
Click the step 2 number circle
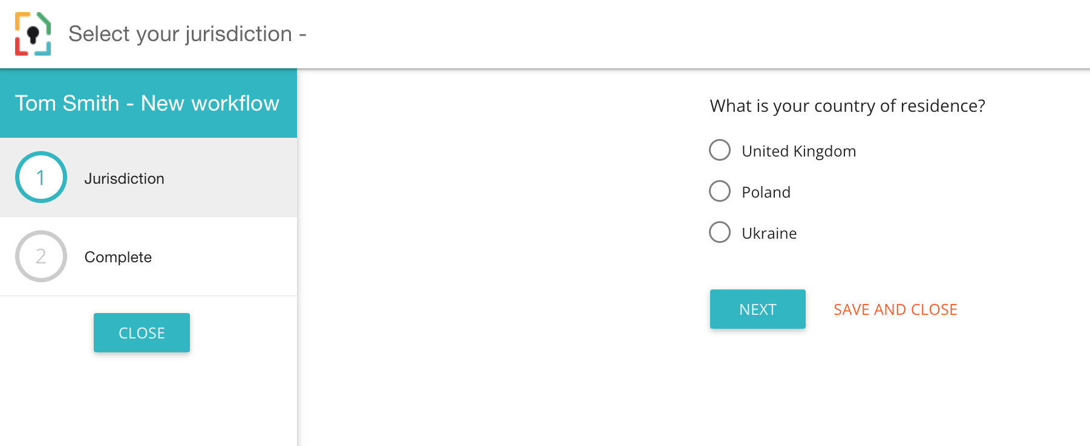(x=41, y=256)
